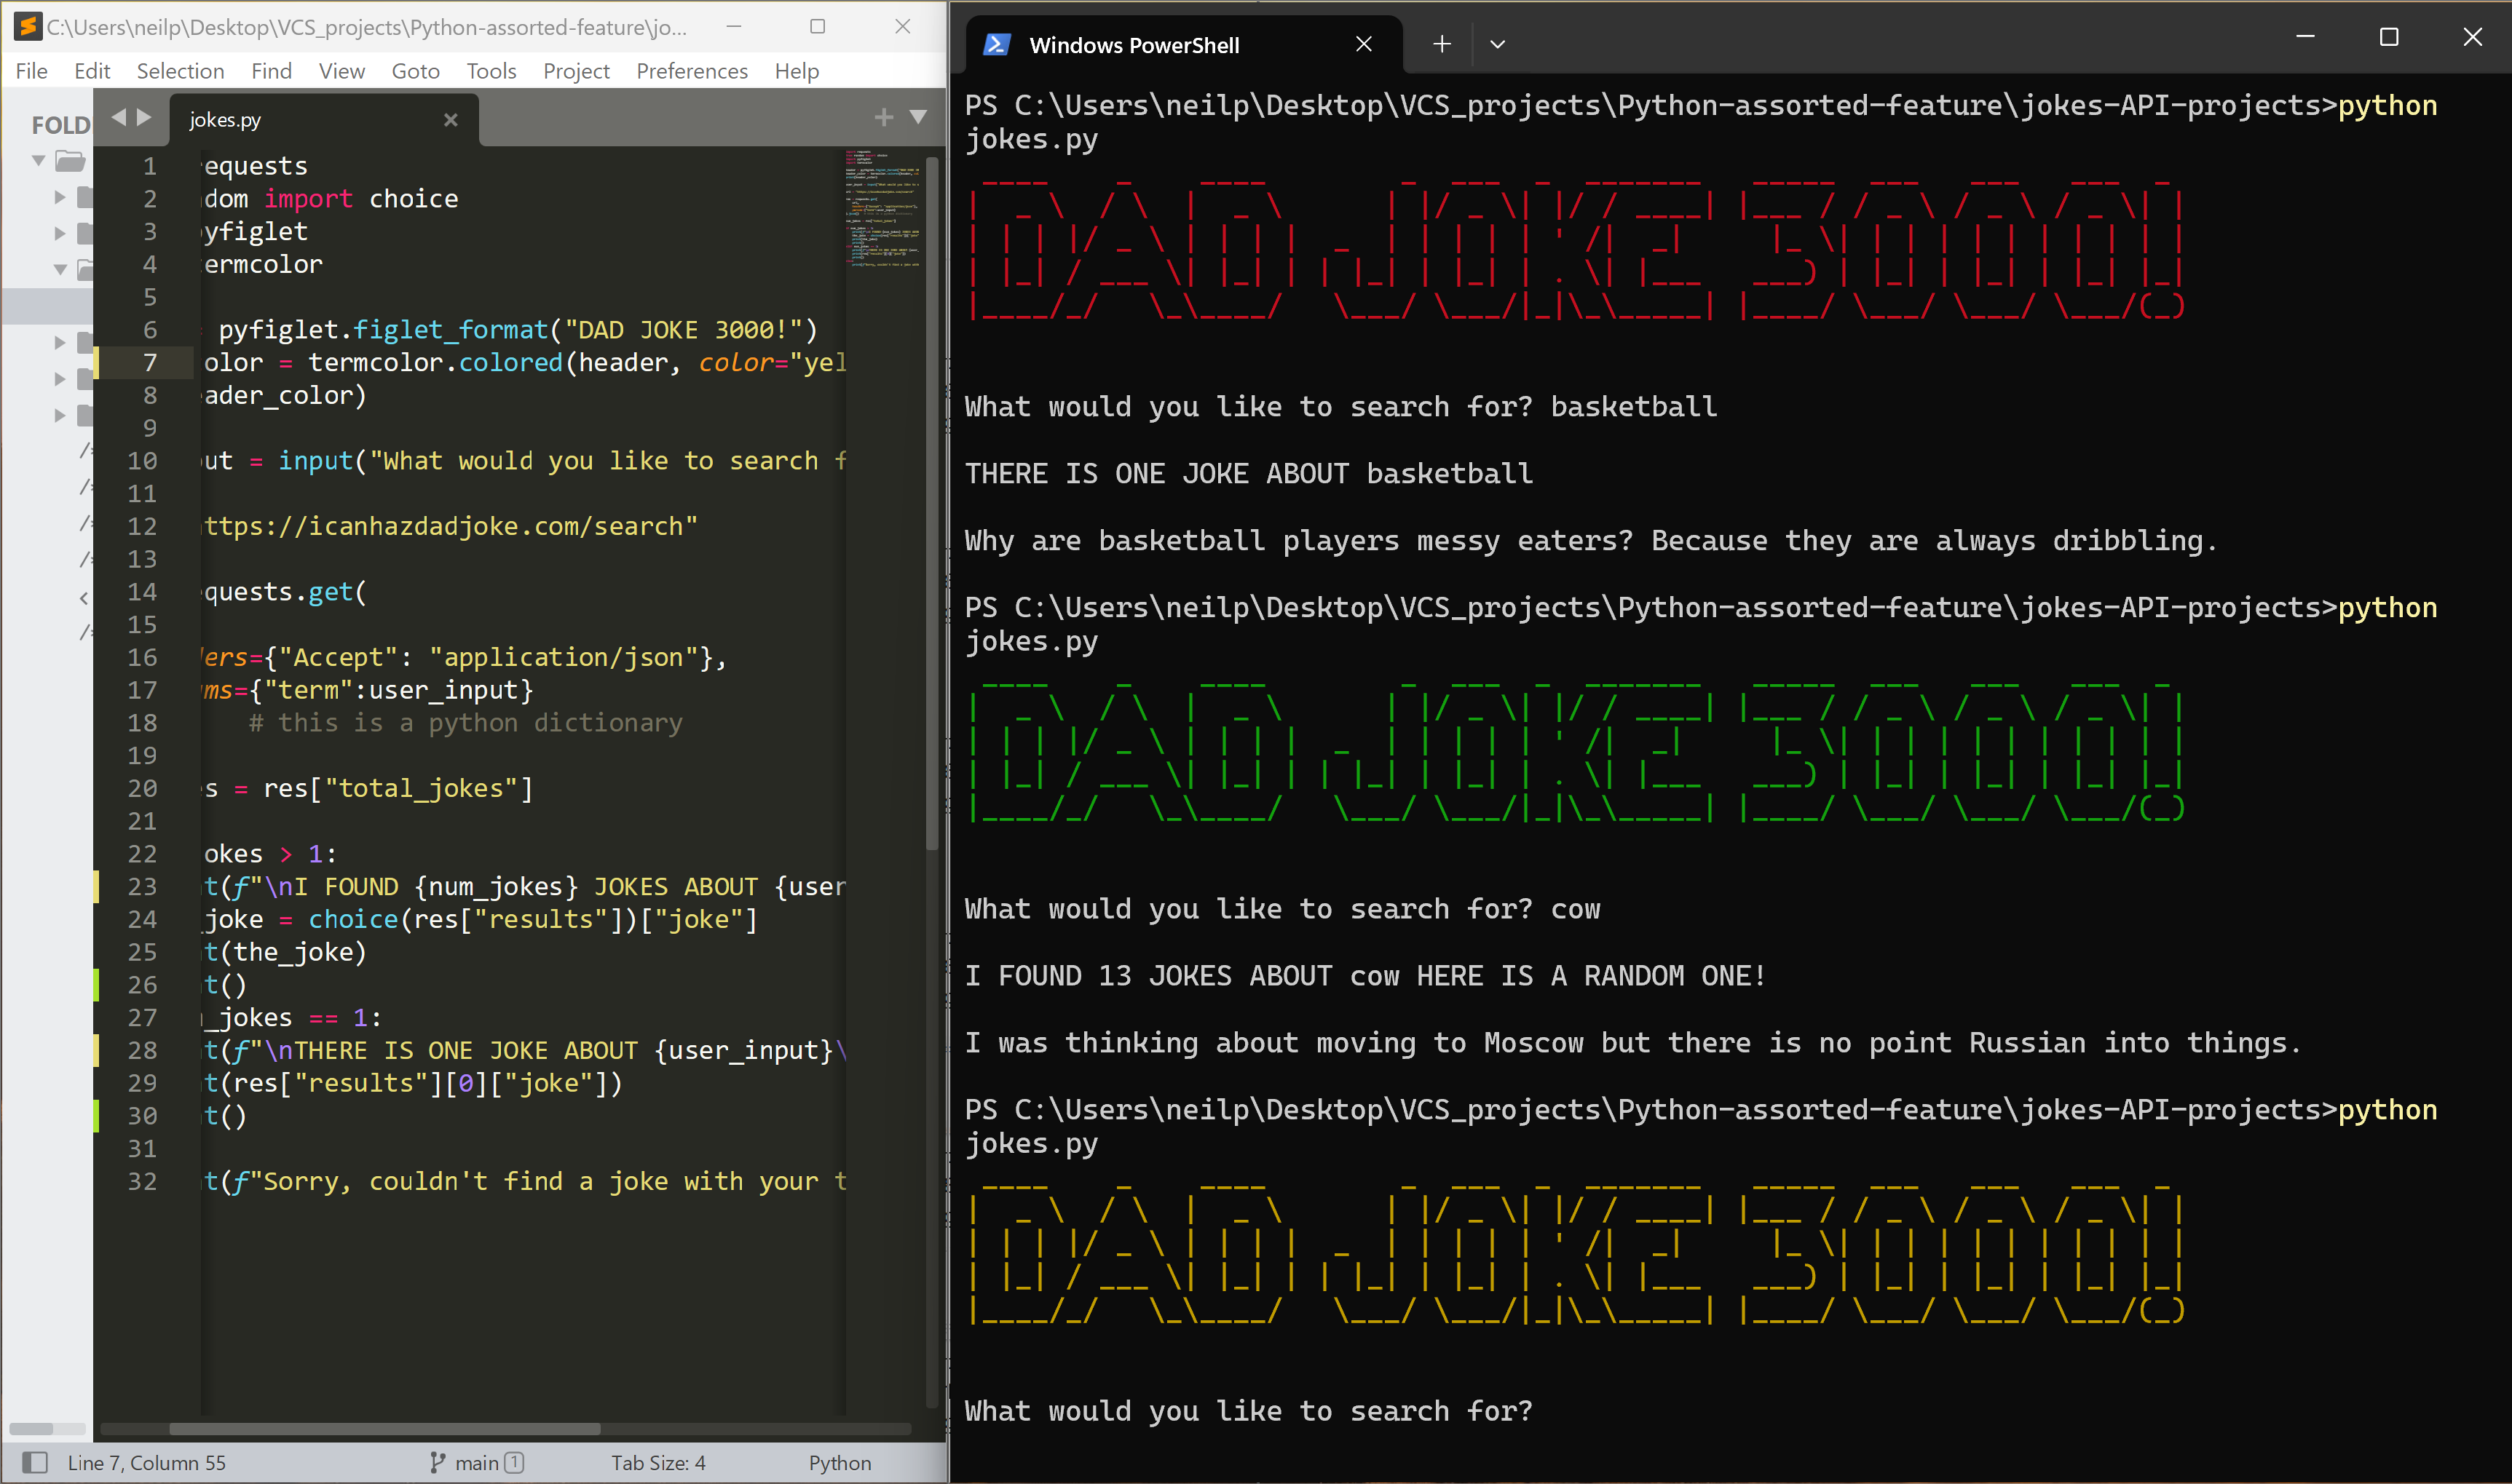The width and height of the screenshot is (2512, 1484).
Task: Click the FOLDERS header in sidebar
Action: click(61, 125)
